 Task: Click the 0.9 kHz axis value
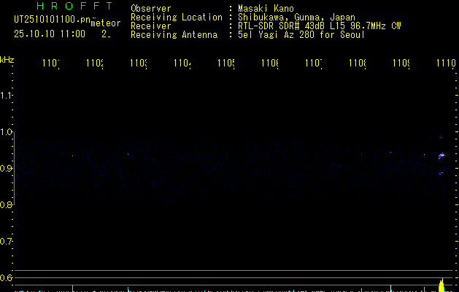[x=6, y=169]
